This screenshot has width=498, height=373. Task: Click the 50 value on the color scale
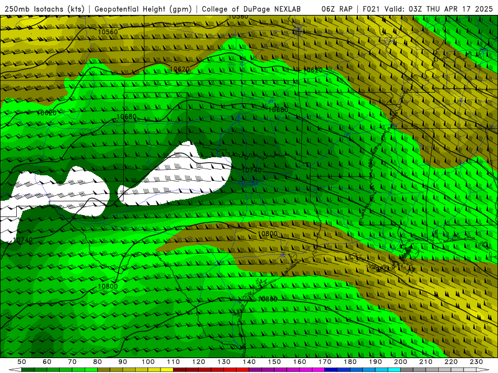(22, 362)
